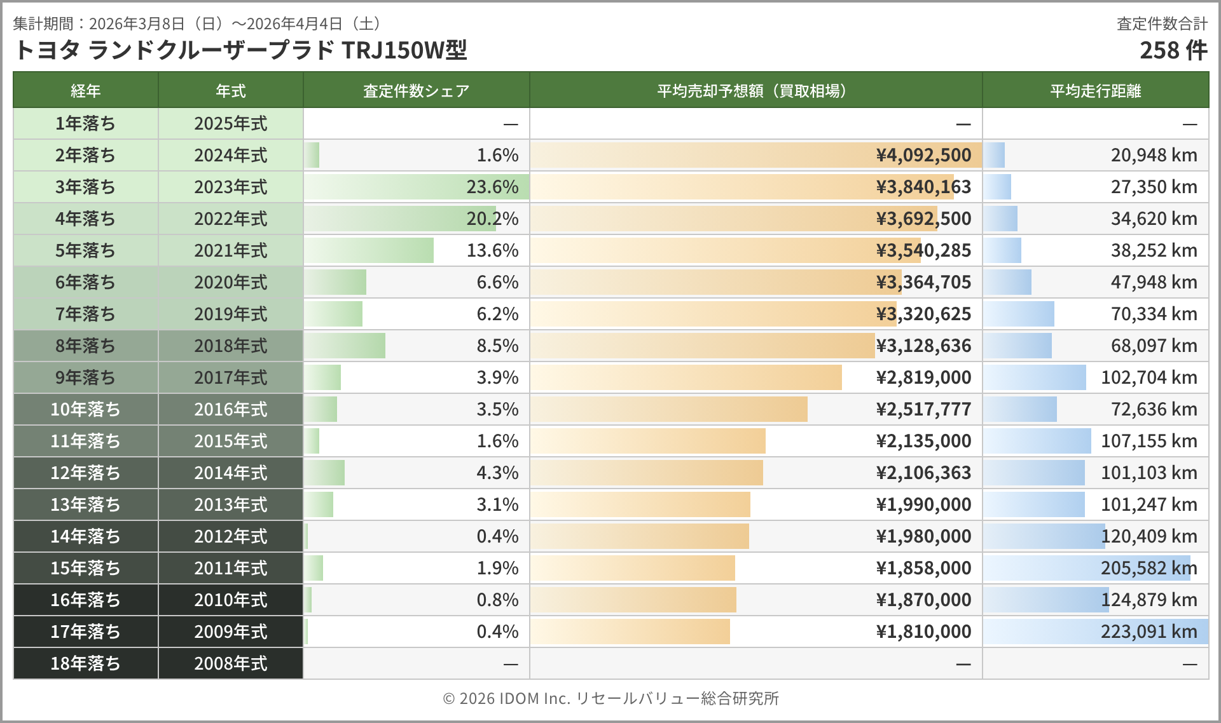Select the 1年落ち row label
Image resolution: width=1221 pixels, height=723 pixels.
(85, 123)
